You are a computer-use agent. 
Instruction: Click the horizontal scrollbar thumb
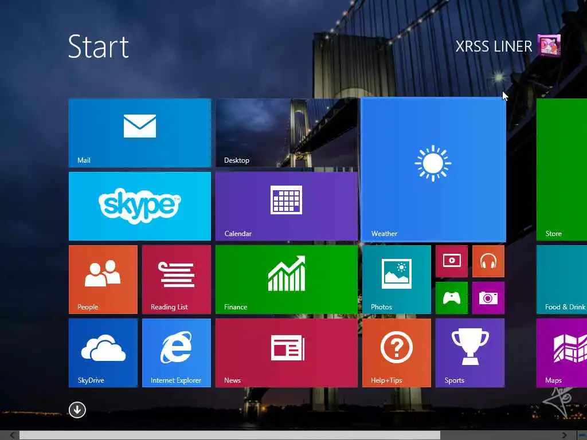tap(230, 435)
